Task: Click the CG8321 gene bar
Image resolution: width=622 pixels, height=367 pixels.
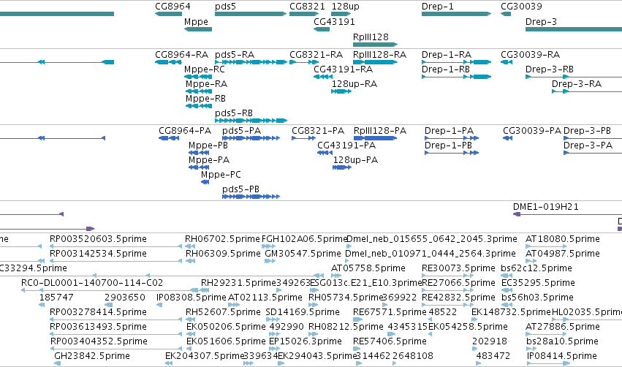Action: 304,14
